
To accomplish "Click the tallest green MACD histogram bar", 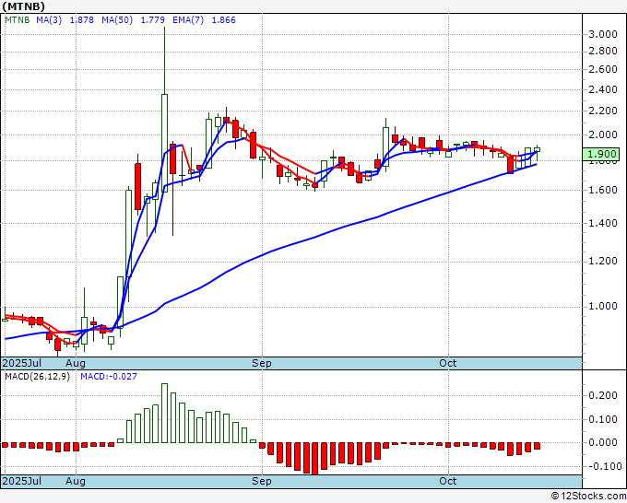I will (x=164, y=413).
